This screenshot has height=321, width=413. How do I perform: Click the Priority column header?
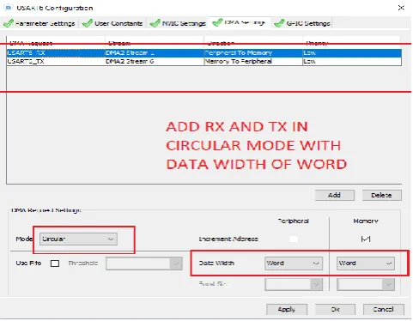[352, 43]
